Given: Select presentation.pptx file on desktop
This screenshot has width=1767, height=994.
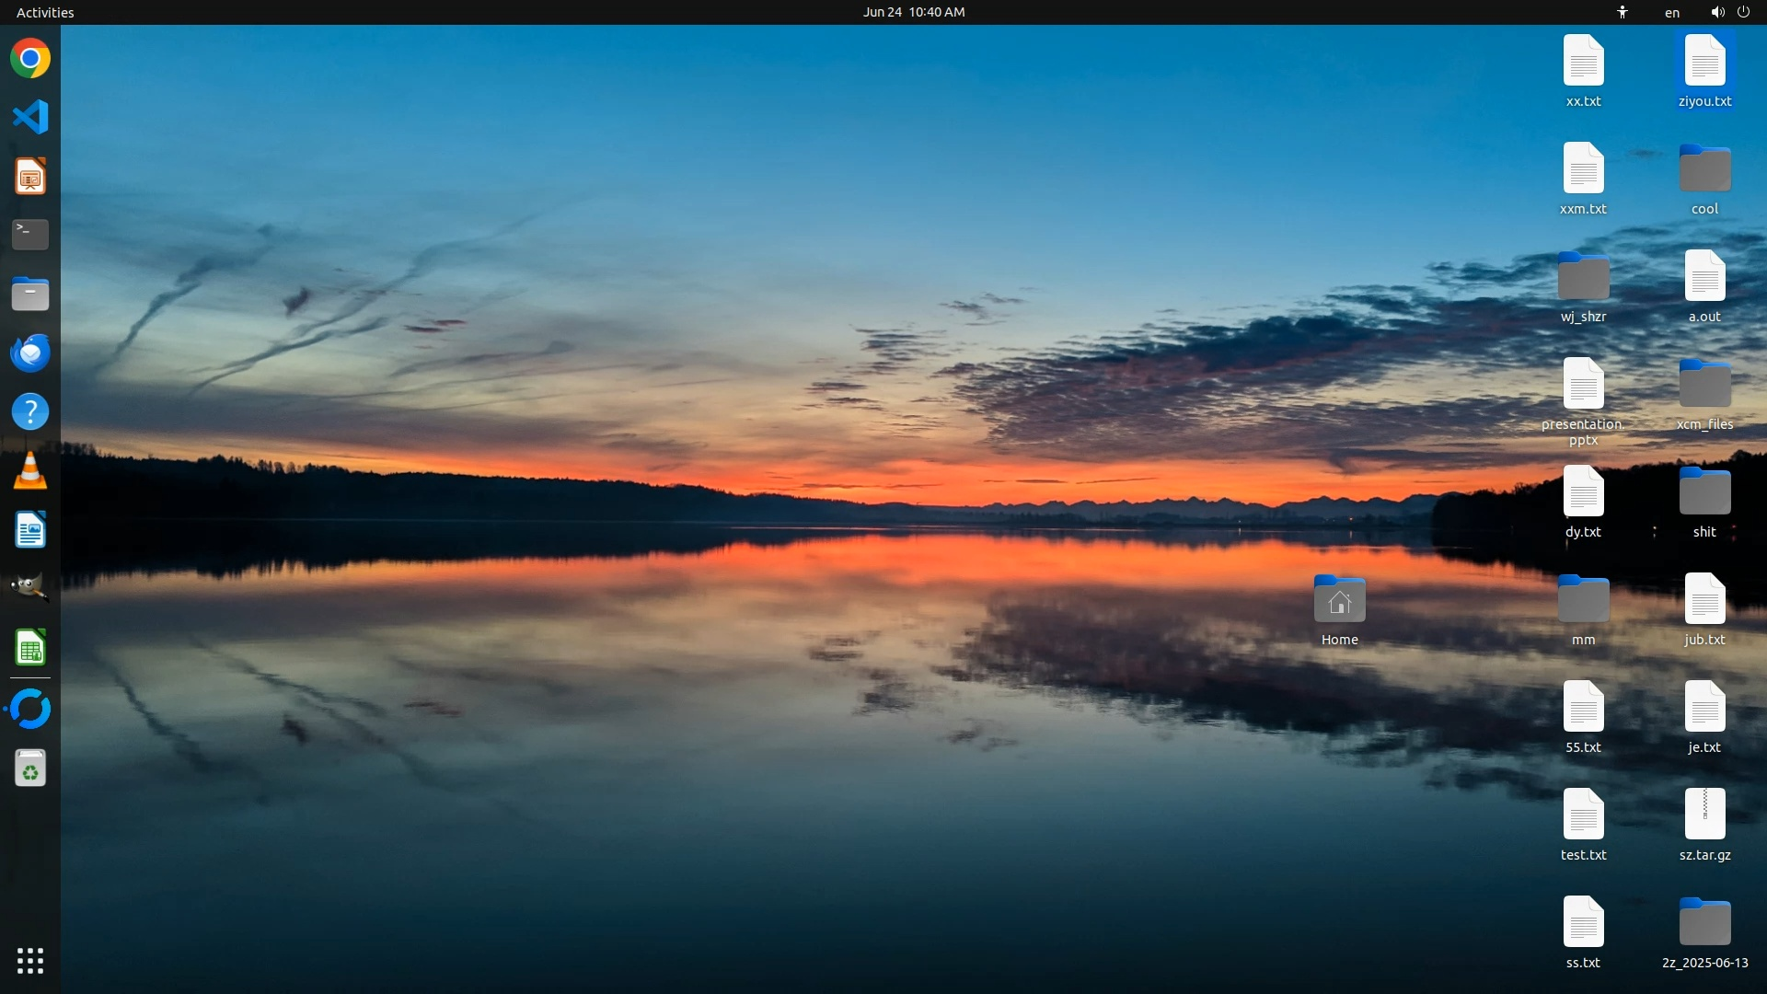Looking at the screenshot, I should [x=1583, y=387].
